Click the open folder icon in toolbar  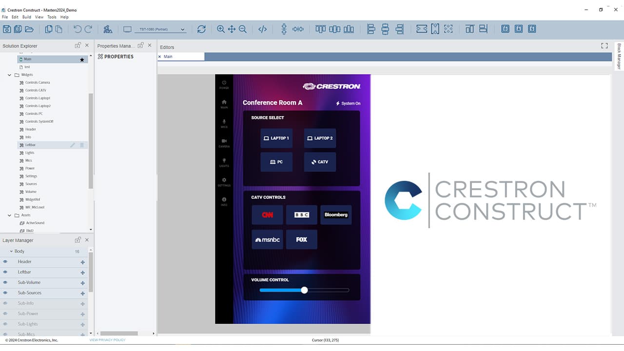click(x=29, y=29)
